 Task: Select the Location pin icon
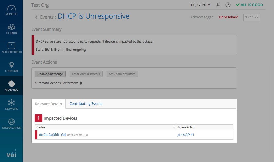[11, 65]
